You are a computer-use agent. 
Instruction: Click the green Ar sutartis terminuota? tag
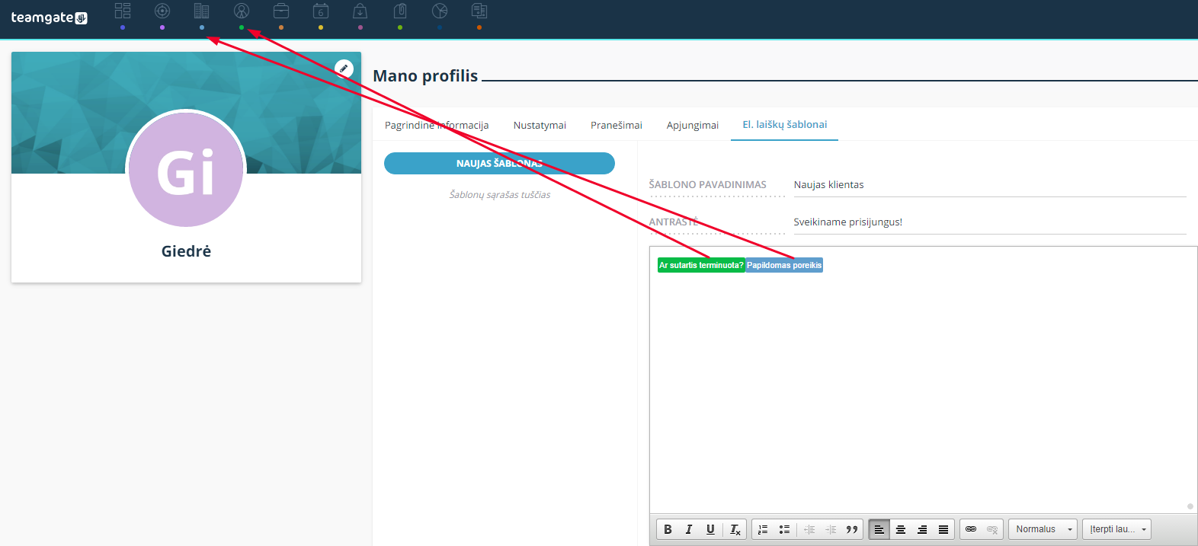click(701, 265)
